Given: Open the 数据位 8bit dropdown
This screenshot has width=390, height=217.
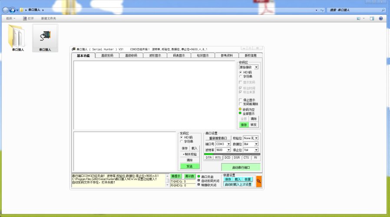Looking at the screenshot, I should pos(256,144).
